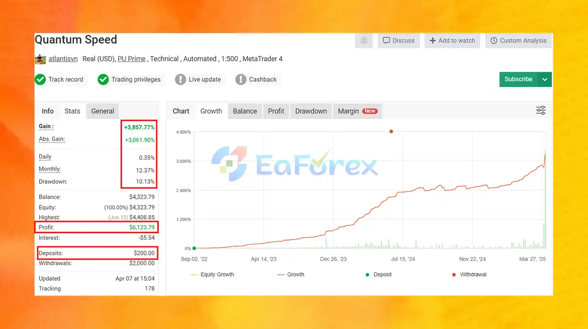Click the Abs. Gain label
This screenshot has width=588, height=329.
click(52, 139)
